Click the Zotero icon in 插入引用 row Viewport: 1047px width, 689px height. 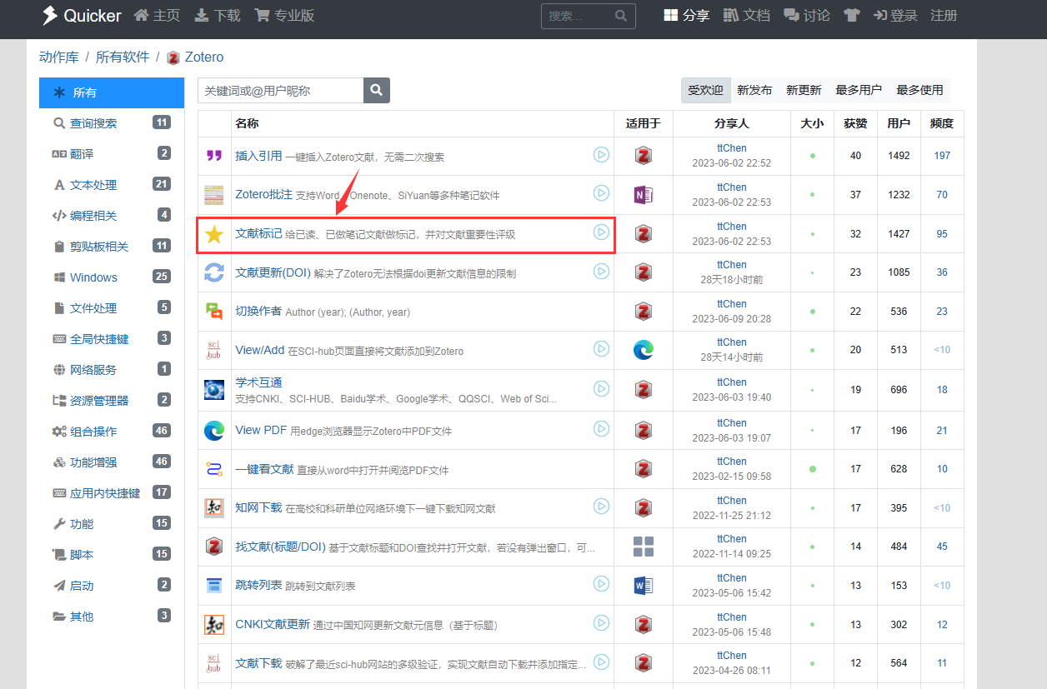pos(643,156)
